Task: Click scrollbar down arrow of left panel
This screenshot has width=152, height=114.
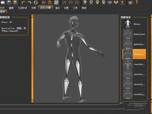Action: (32, 101)
